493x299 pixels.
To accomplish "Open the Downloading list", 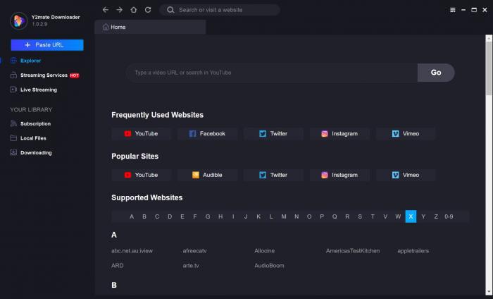I will click(31, 152).
